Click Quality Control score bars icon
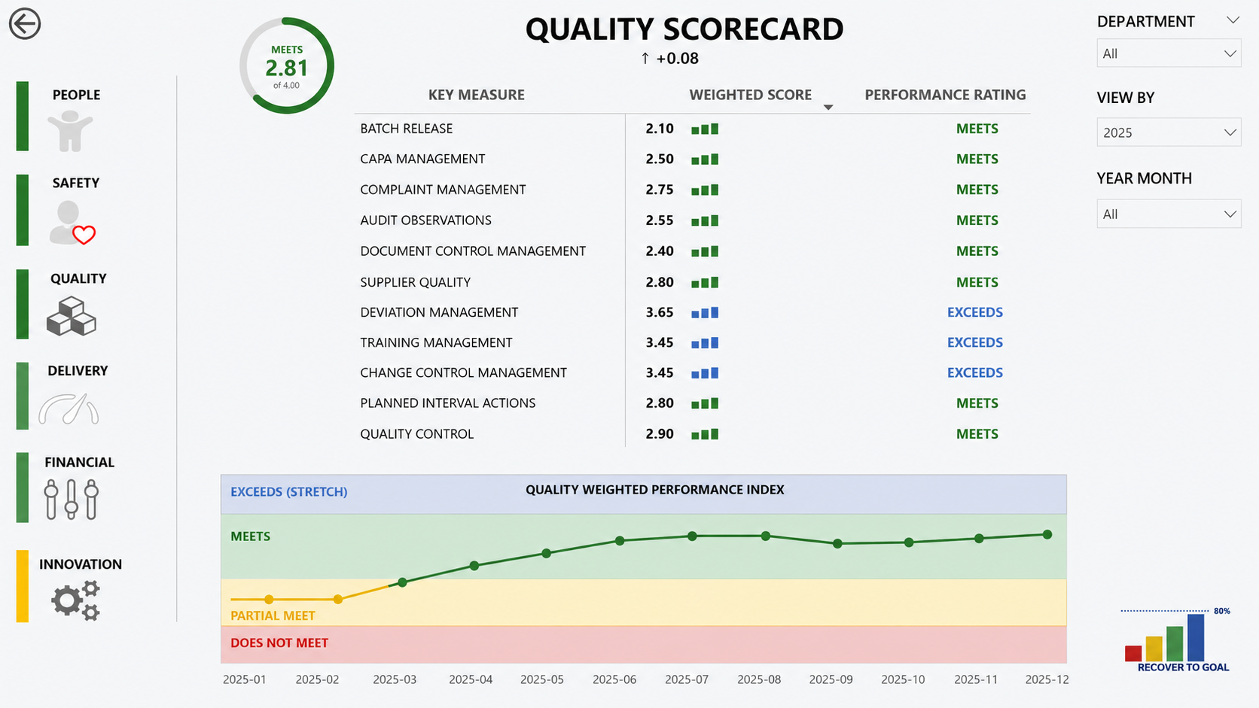The width and height of the screenshot is (1259, 708). point(705,434)
